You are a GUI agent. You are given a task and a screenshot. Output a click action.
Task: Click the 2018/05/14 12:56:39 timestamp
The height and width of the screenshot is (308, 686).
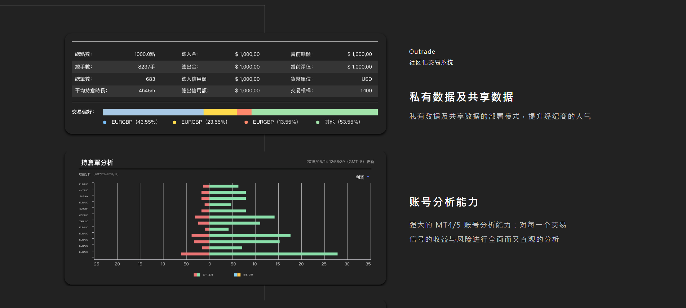(326, 162)
